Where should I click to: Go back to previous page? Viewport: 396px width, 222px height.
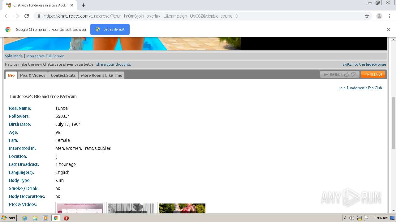(7, 16)
